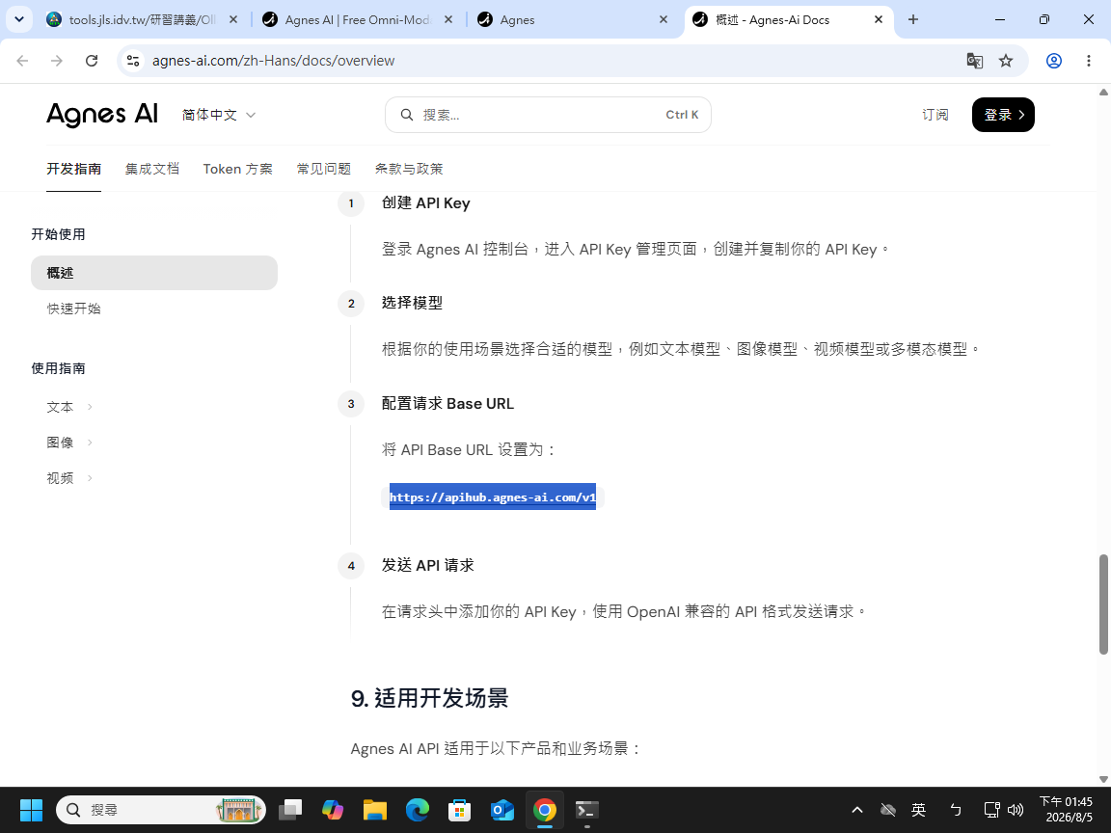Open the Chrome profile icon
This screenshot has width=1111, height=833.
pos(1054,61)
